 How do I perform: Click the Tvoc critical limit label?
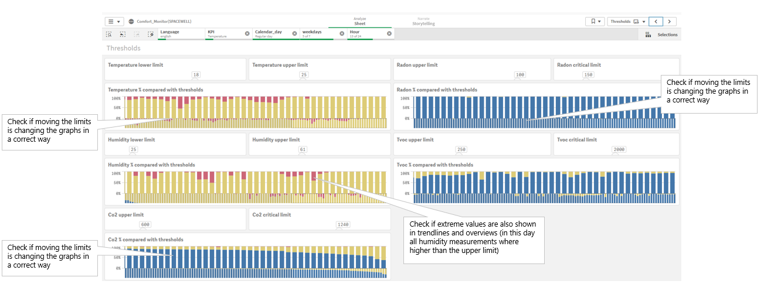coord(577,140)
